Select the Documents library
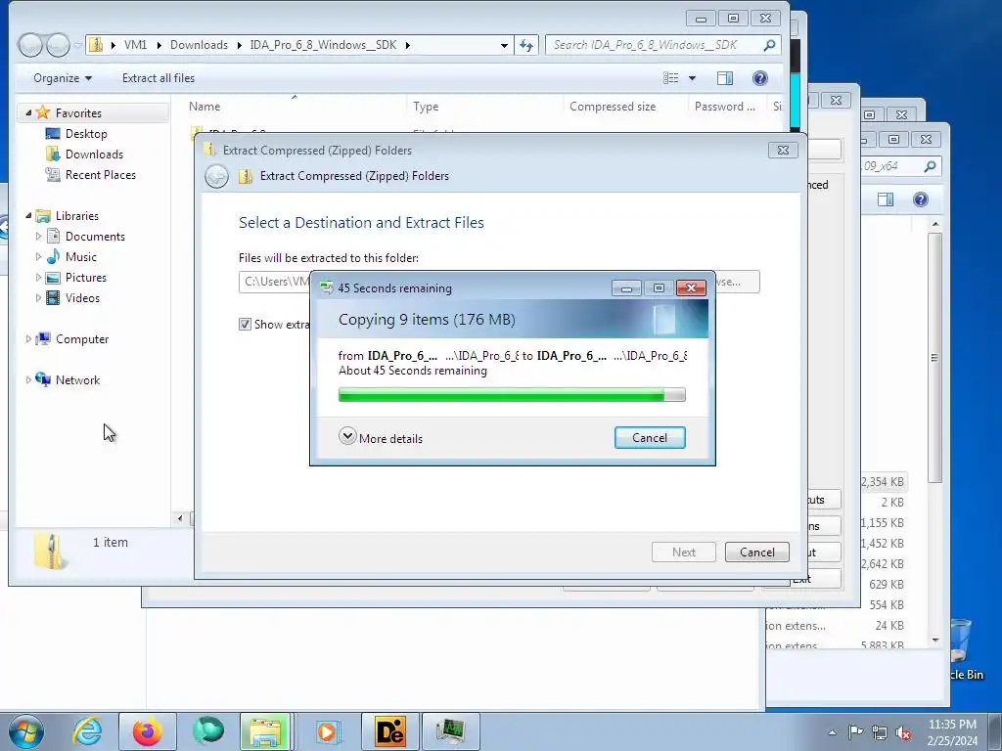1002x751 pixels. [x=95, y=237]
